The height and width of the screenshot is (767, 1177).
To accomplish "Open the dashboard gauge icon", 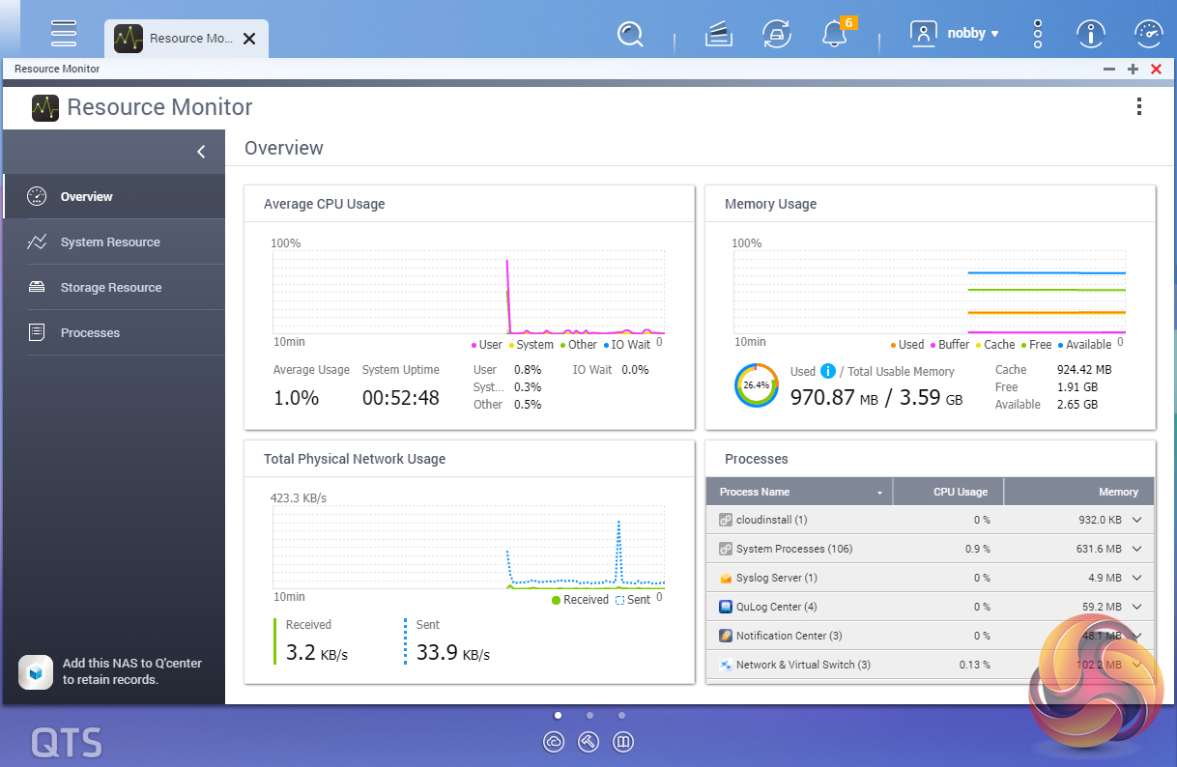I will pyautogui.click(x=1148, y=34).
